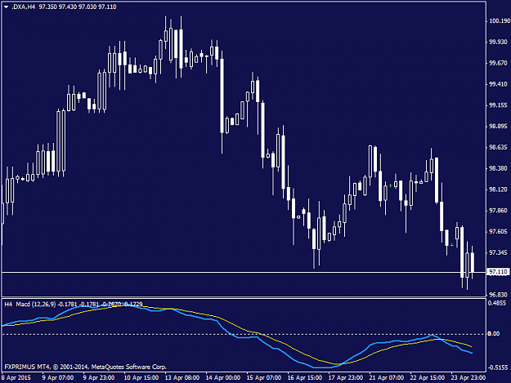Click the 99.410 price scale label
The image size is (511, 383).
[x=498, y=84]
